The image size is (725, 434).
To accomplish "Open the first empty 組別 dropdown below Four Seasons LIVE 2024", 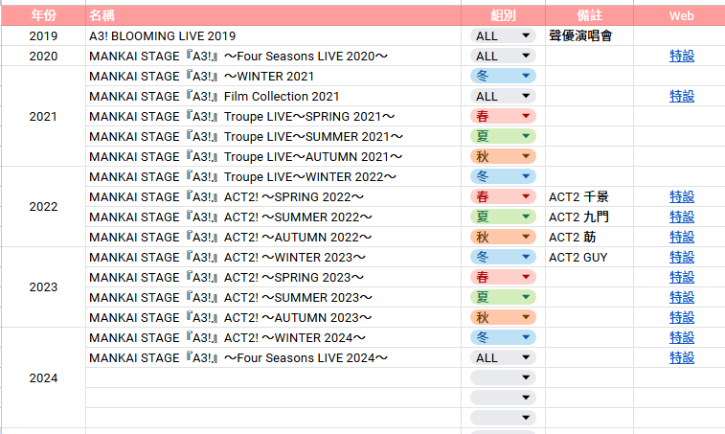I will (x=503, y=378).
